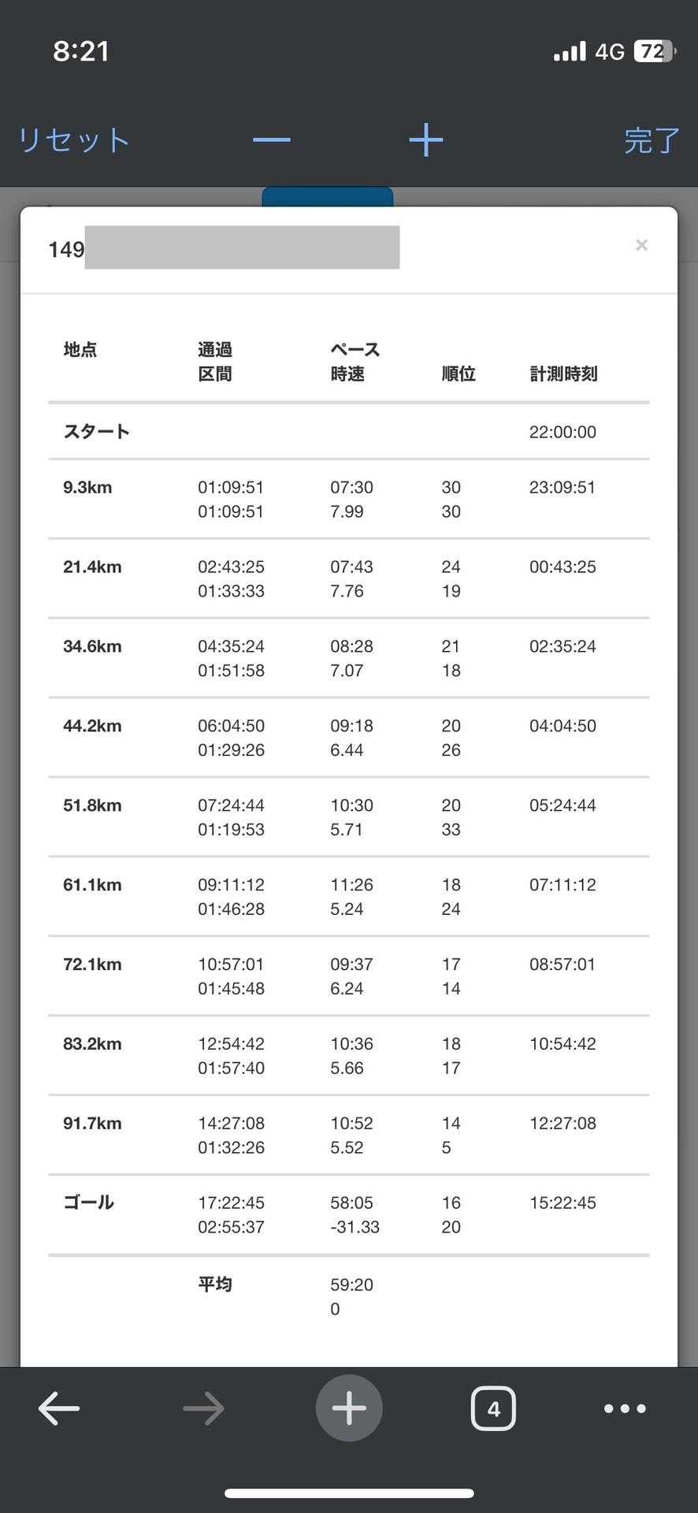Tap リセット to reset zoom
The image size is (698, 1513).
coord(73,140)
